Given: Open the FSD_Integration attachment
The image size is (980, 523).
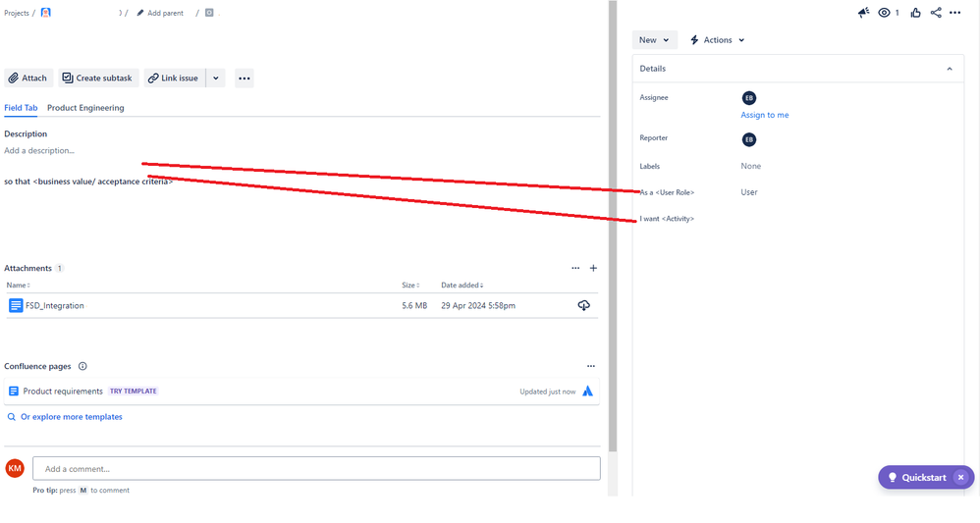Looking at the screenshot, I should 55,305.
